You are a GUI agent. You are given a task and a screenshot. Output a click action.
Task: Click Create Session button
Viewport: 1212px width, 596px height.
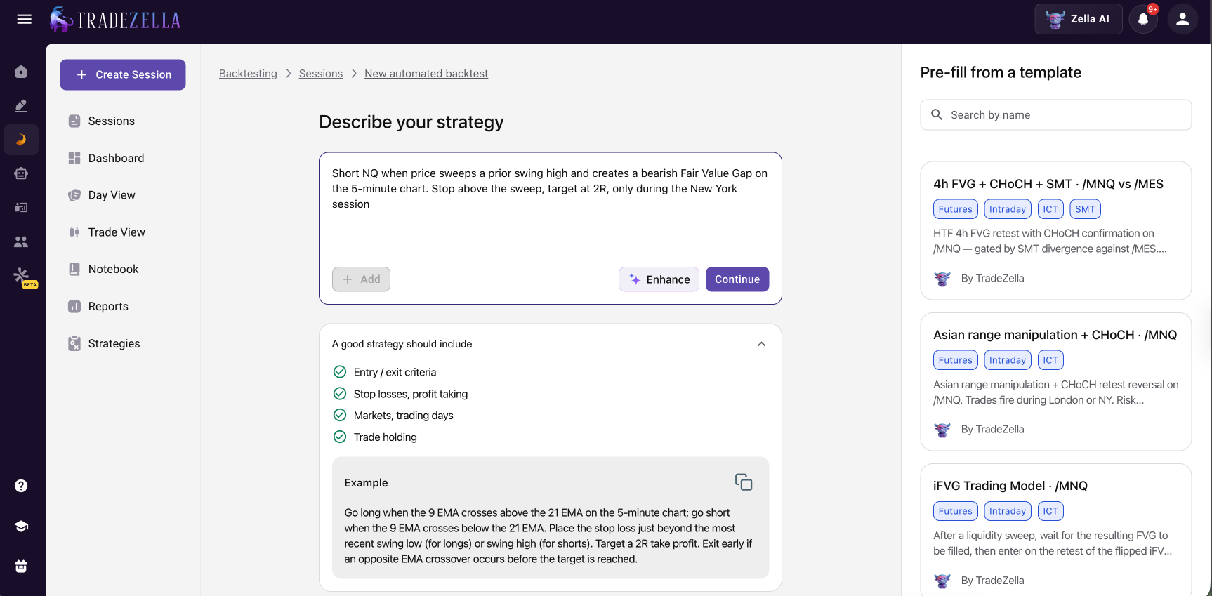tap(123, 74)
